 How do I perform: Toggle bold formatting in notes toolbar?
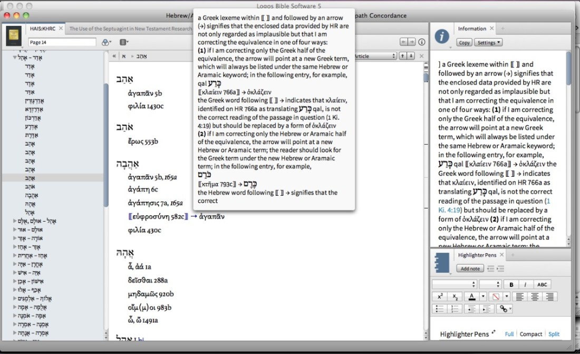(511, 284)
